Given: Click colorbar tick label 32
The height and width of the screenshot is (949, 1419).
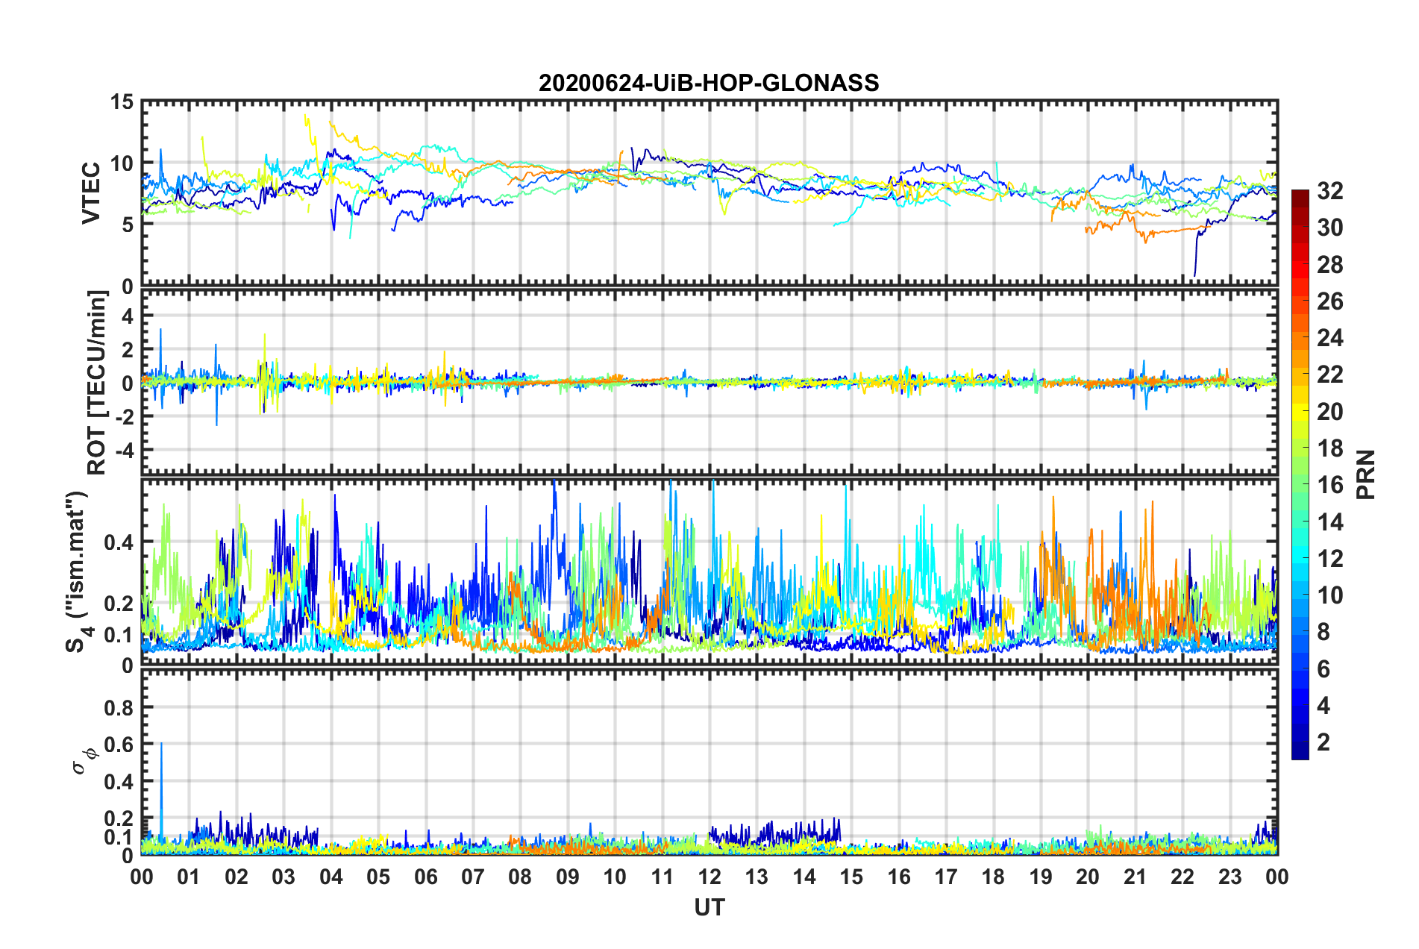Looking at the screenshot, I should point(1330,191).
